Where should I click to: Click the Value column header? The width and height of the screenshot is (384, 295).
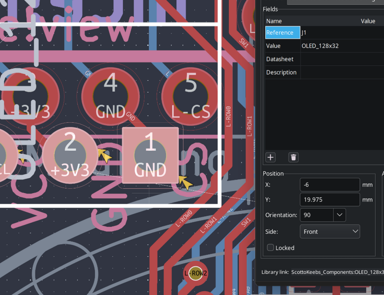click(x=368, y=21)
